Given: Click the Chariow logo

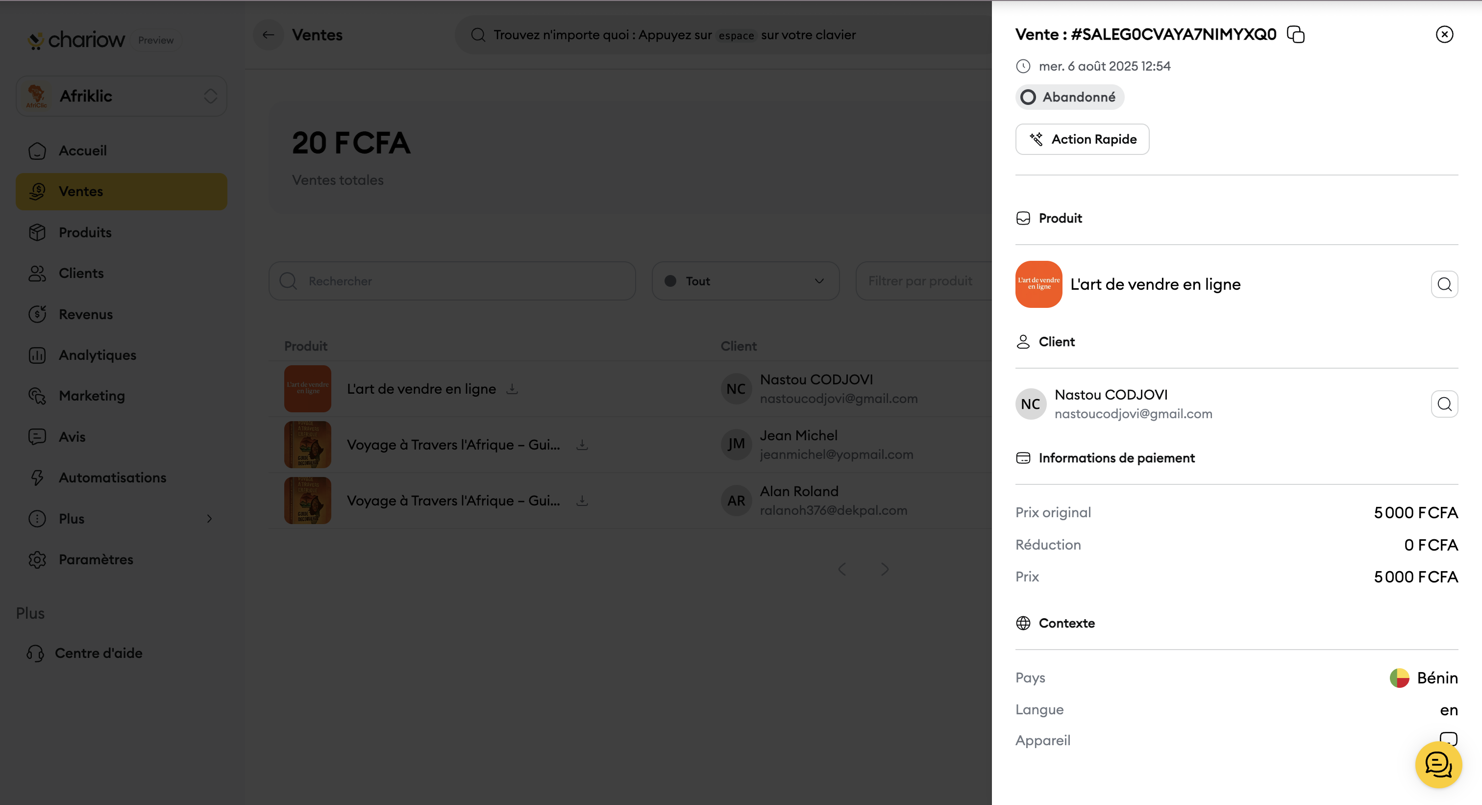Looking at the screenshot, I should (x=76, y=40).
